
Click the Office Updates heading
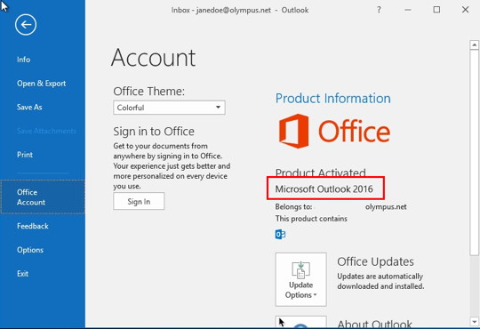375,261
